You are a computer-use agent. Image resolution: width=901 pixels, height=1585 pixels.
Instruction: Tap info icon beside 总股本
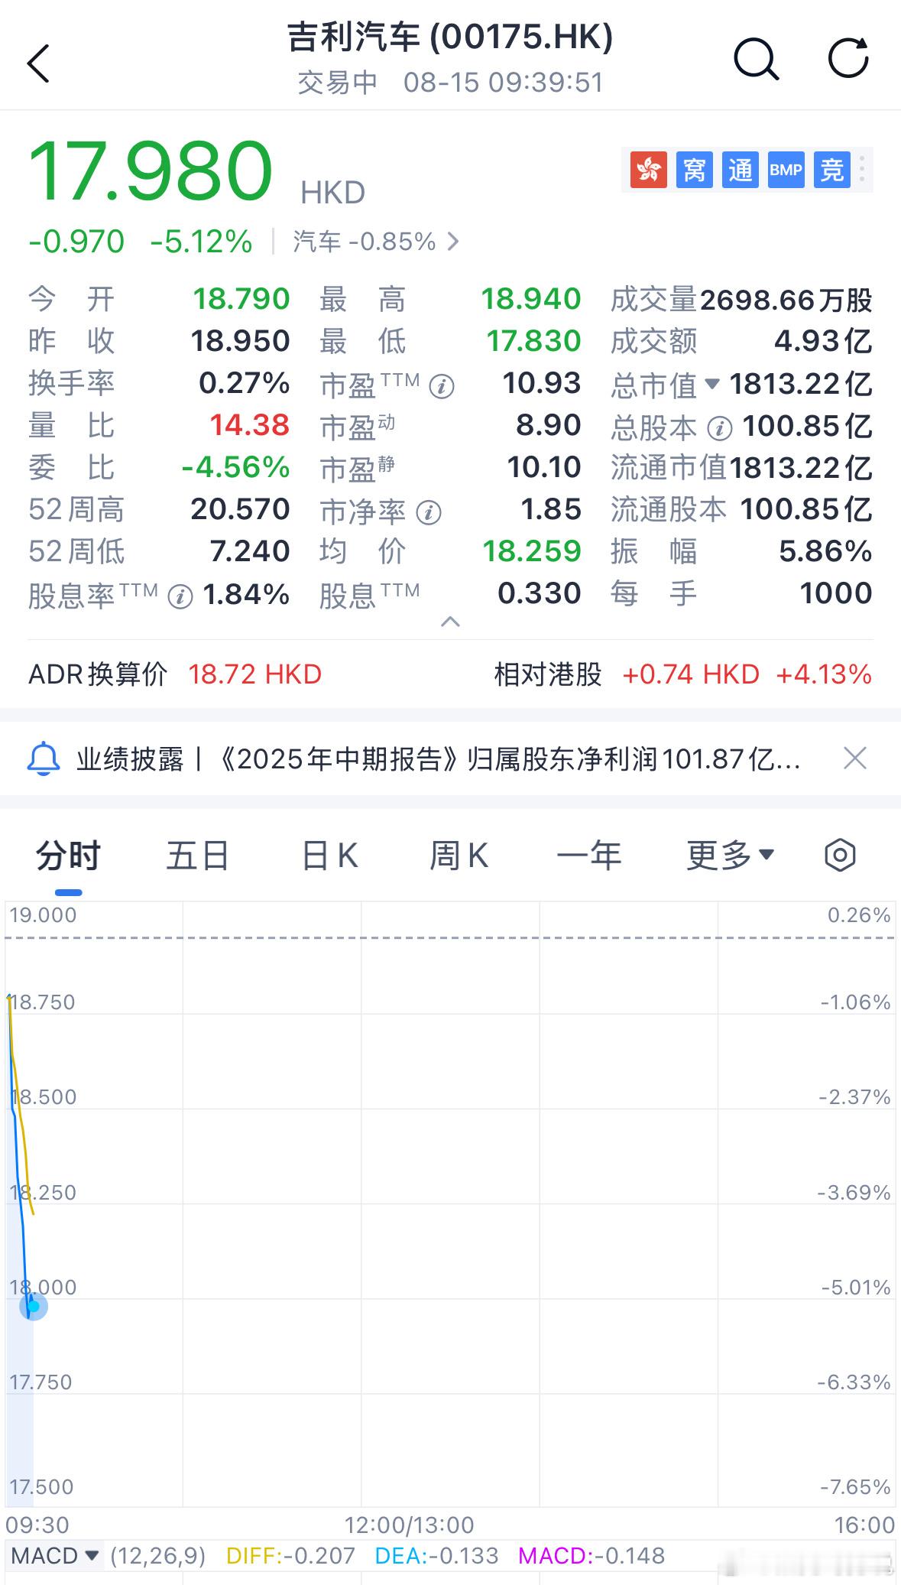click(x=719, y=428)
